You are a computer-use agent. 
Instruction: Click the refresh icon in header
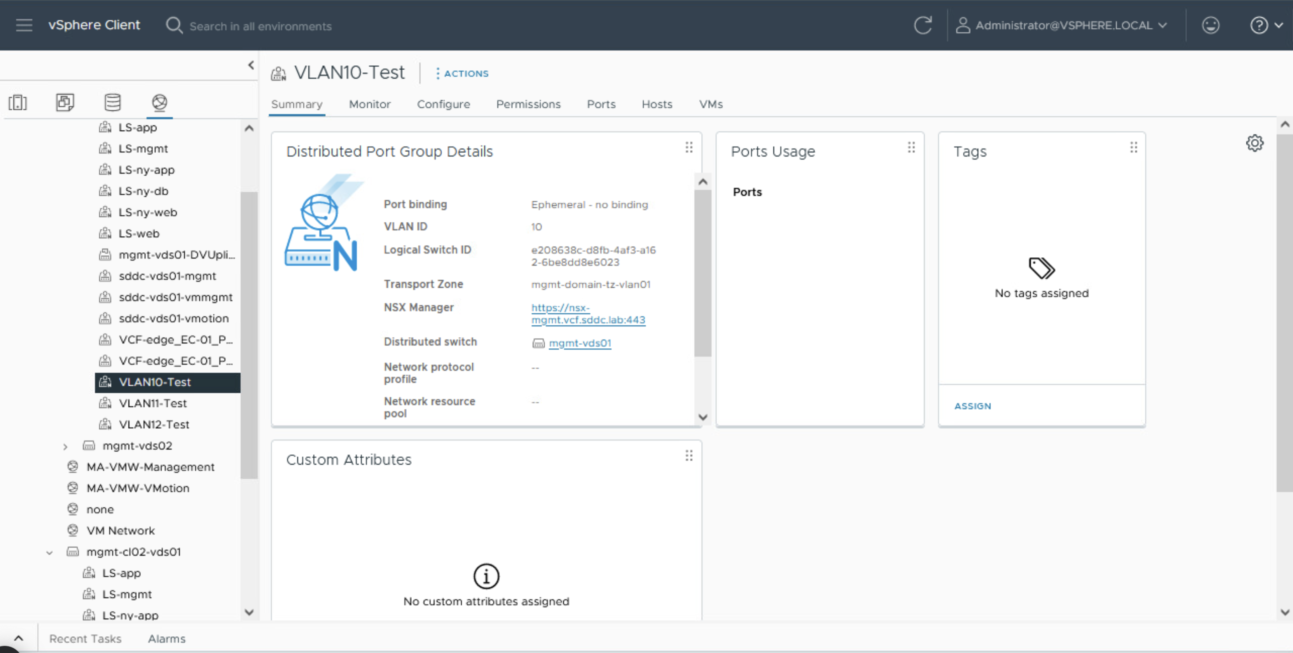click(923, 25)
